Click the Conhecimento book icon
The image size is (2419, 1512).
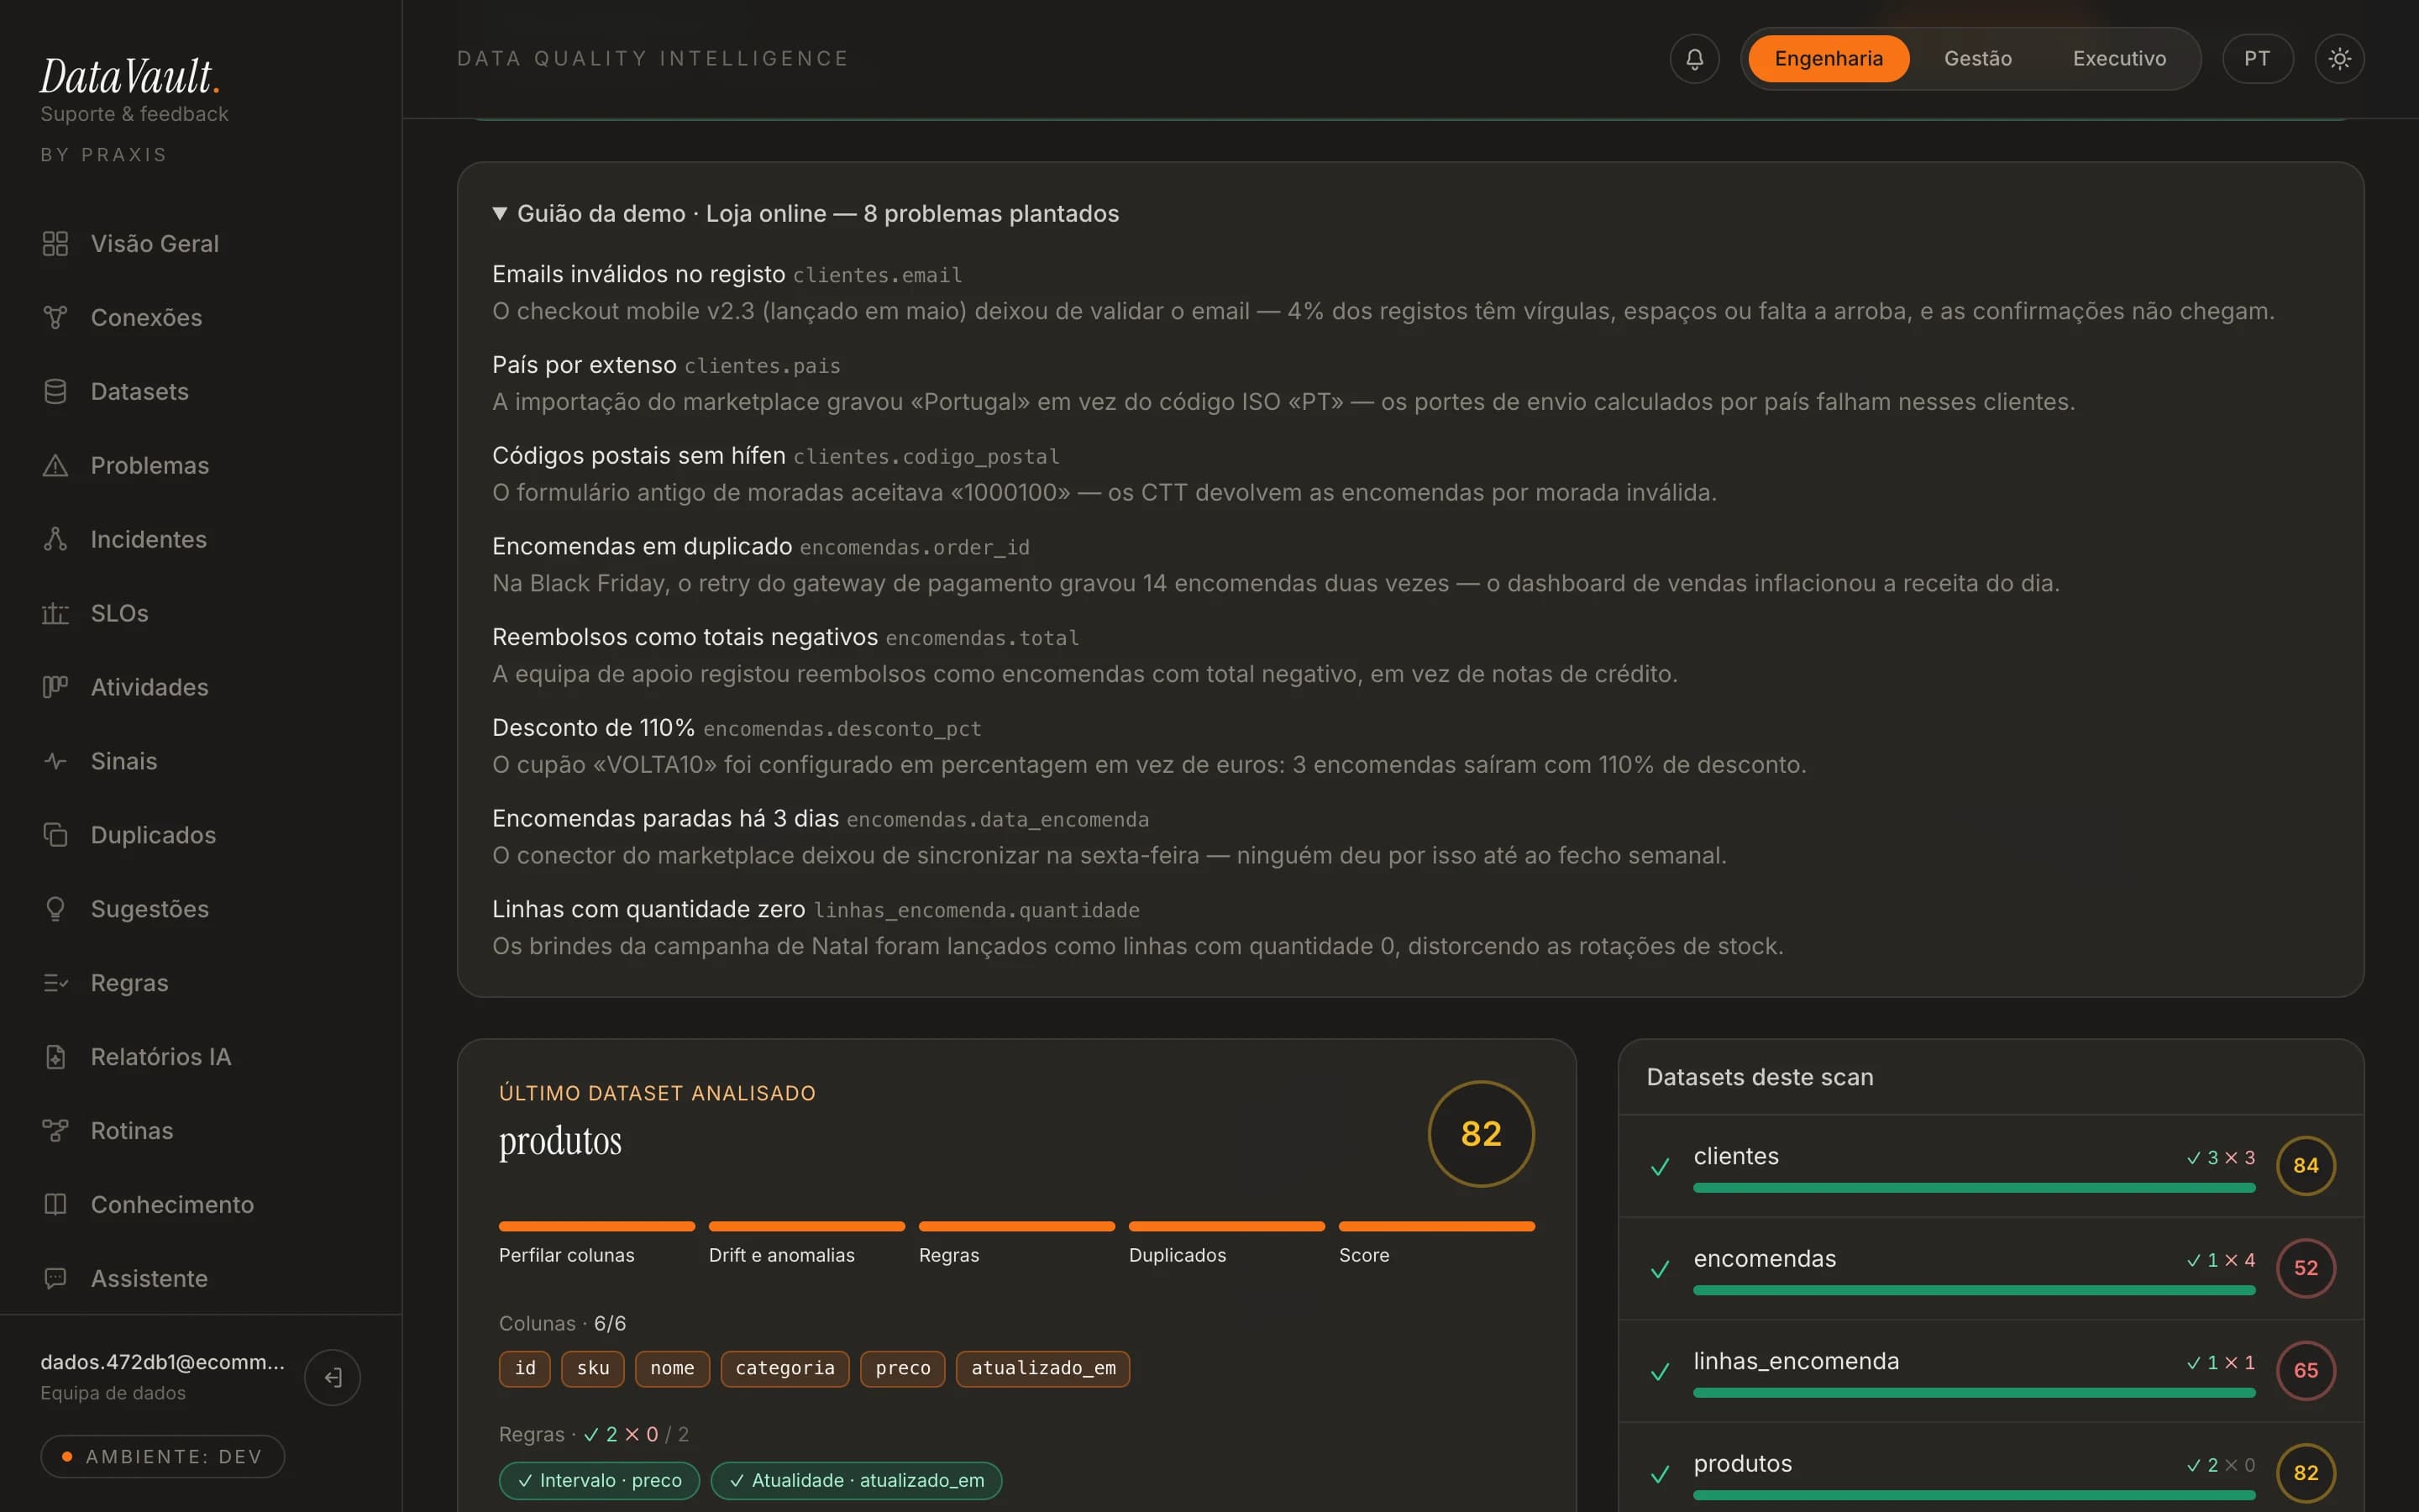(x=55, y=1206)
